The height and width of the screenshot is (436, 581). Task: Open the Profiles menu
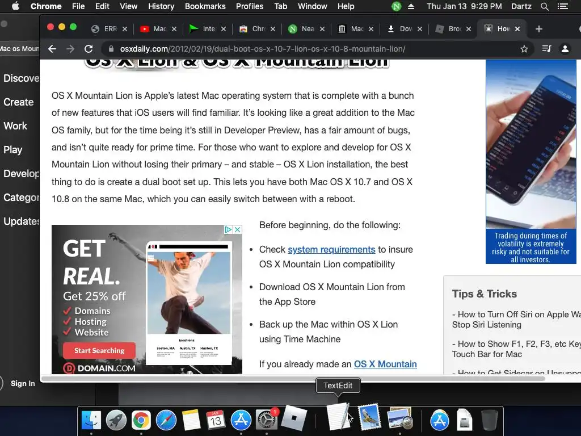point(250,6)
